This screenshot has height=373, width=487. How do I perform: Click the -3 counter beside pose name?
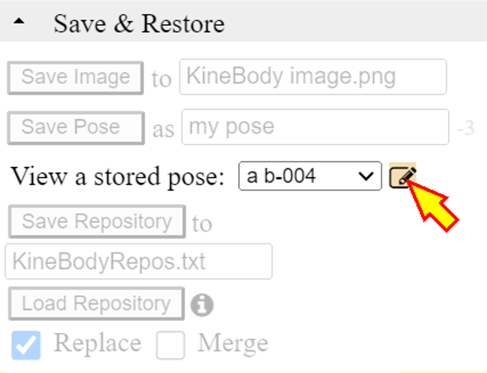point(466,128)
